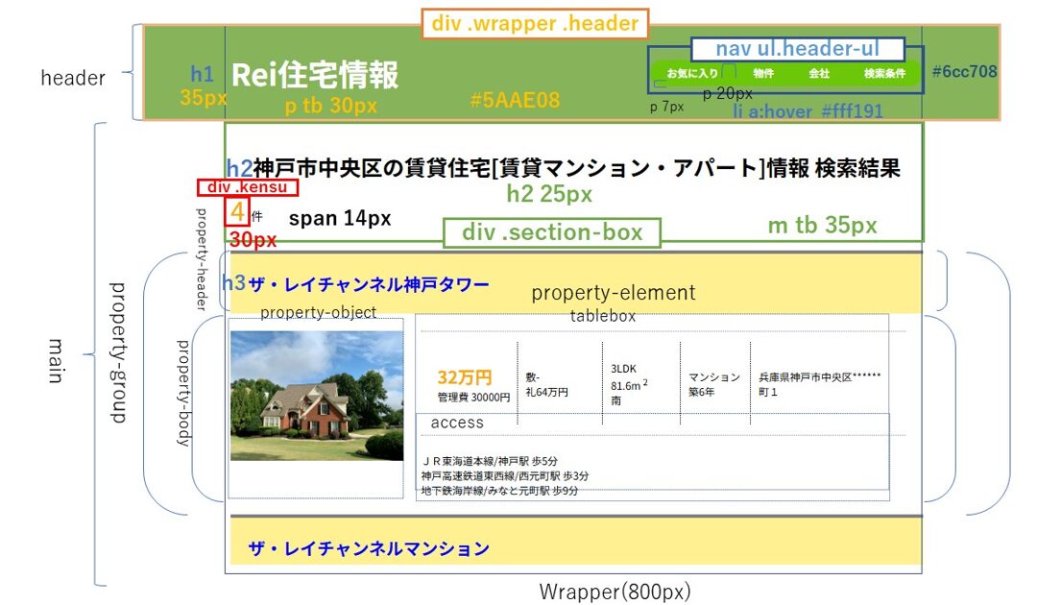Open the 検索条件 nav item
Screen dimensions: 1037x605
tap(884, 74)
